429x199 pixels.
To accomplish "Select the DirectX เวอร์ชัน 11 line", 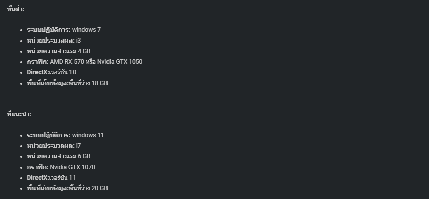I will [x=51, y=178].
